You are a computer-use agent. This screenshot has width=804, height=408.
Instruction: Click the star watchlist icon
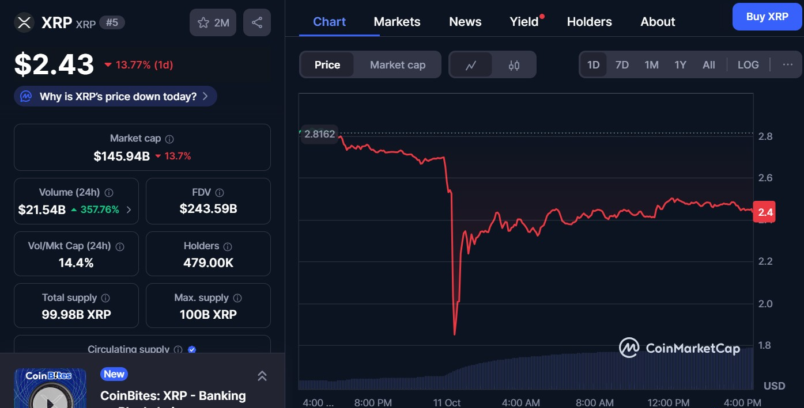[203, 22]
